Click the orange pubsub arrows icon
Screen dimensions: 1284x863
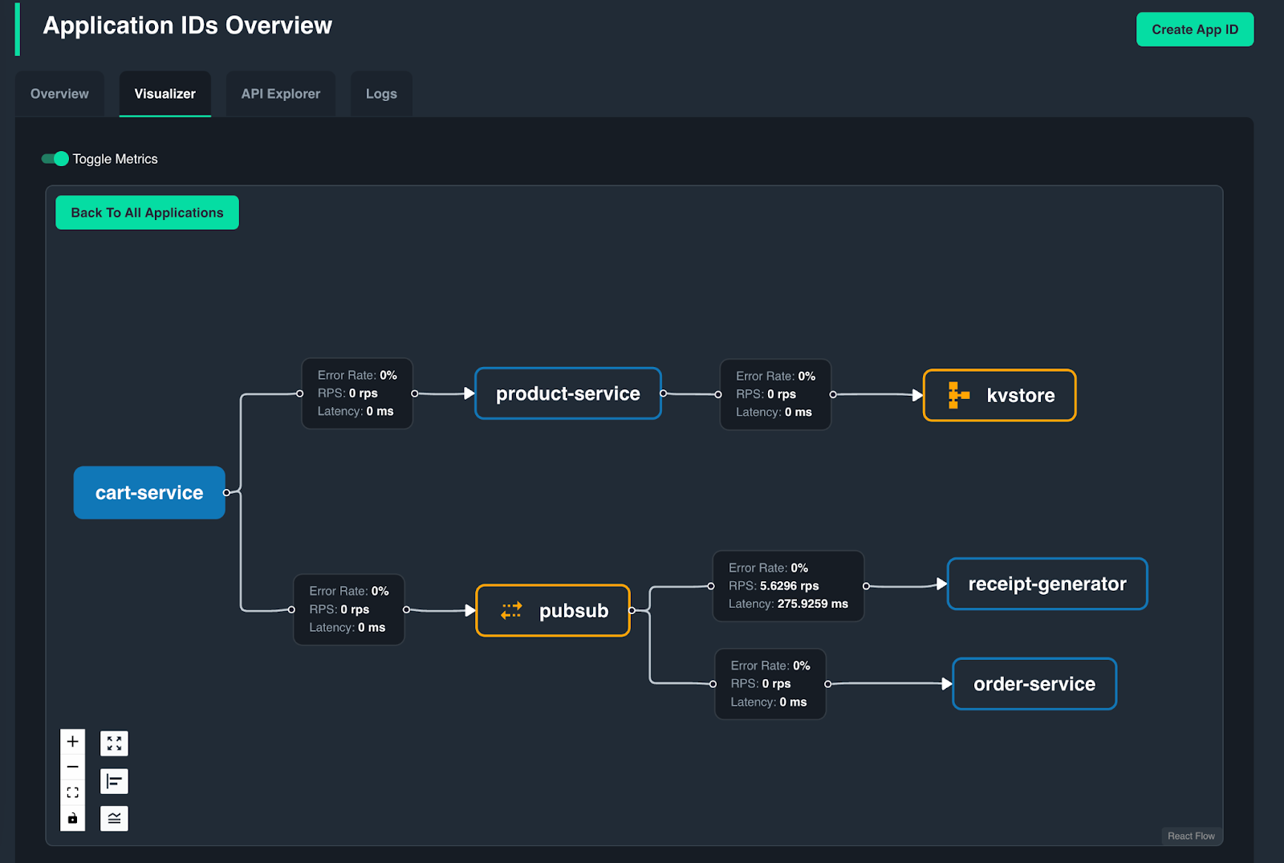(511, 611)
